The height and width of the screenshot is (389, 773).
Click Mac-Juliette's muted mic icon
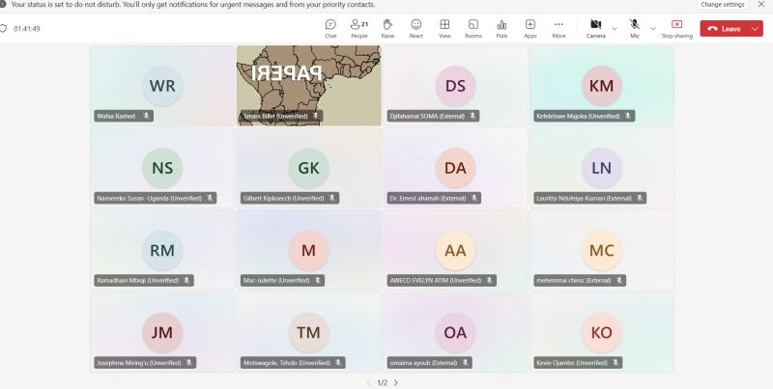[x=318, y=281]
